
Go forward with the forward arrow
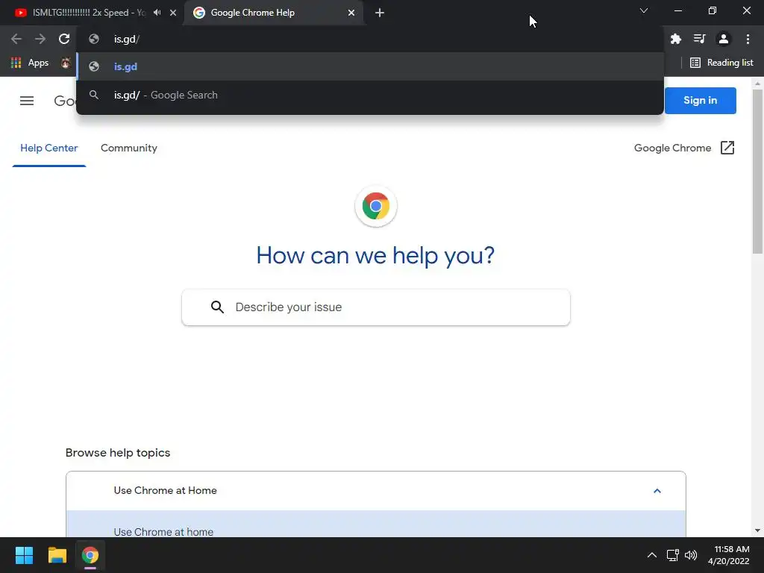click(x=40, y=39)
